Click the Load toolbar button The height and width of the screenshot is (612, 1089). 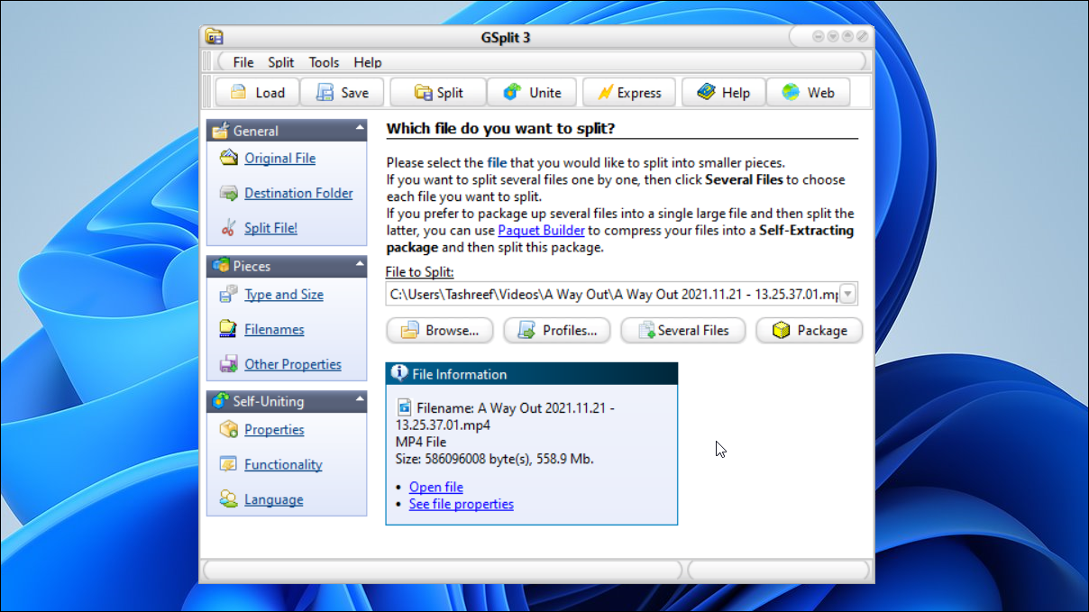point(257,93)
